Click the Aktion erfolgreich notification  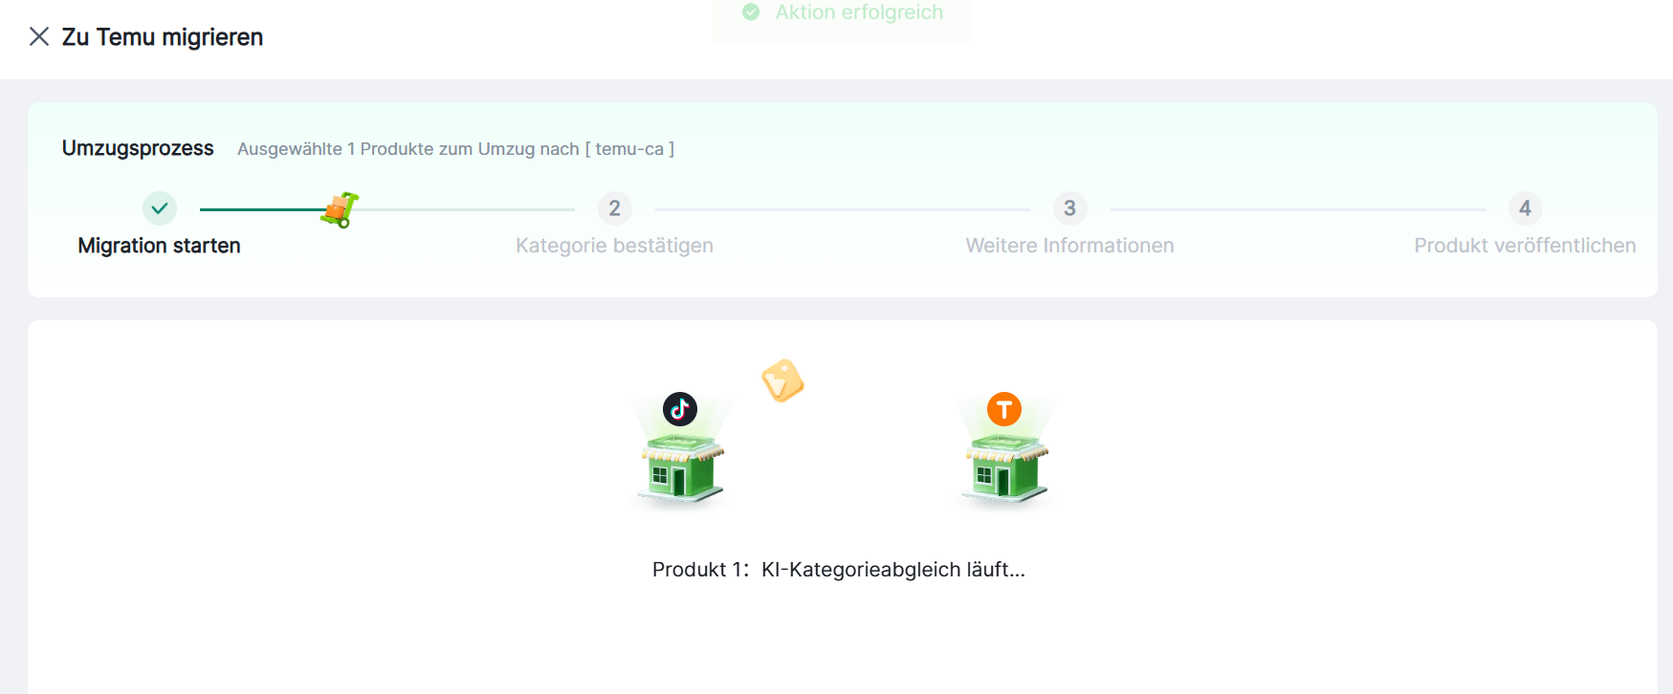click(x=842, y=13)
